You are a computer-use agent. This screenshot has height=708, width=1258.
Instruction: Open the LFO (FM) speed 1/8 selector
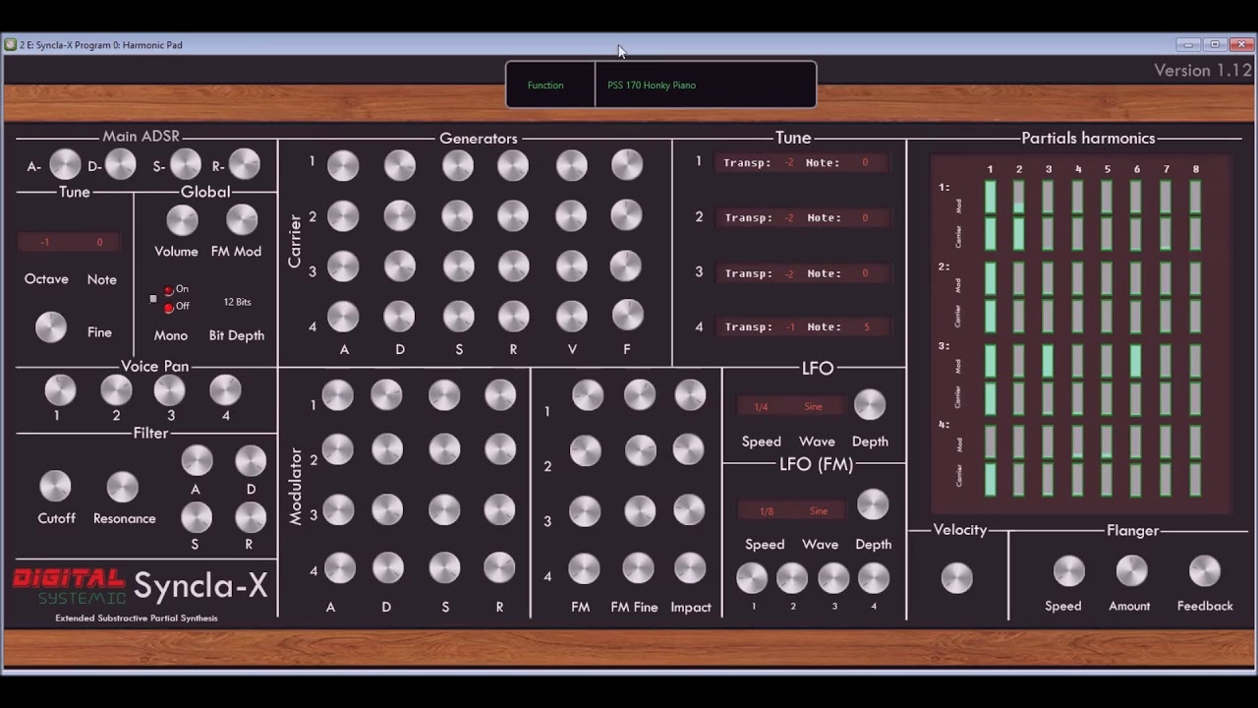point(766,511)
